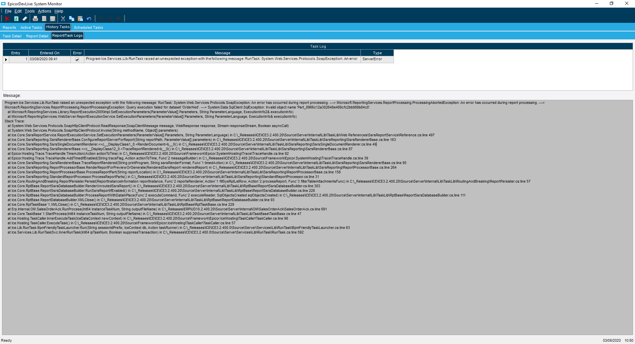Click the Cut scissors icon

coord(63,19)
